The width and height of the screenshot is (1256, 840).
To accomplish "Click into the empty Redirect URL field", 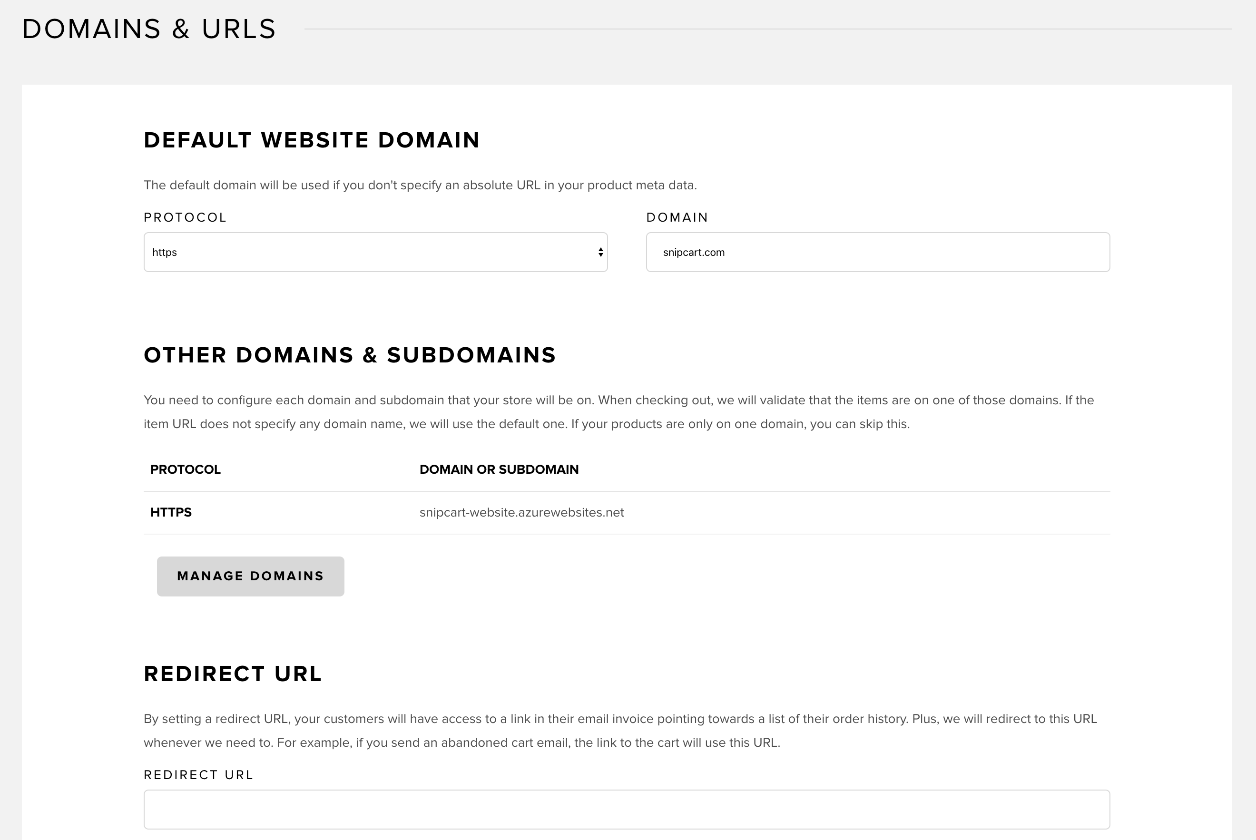I will 626,810.
